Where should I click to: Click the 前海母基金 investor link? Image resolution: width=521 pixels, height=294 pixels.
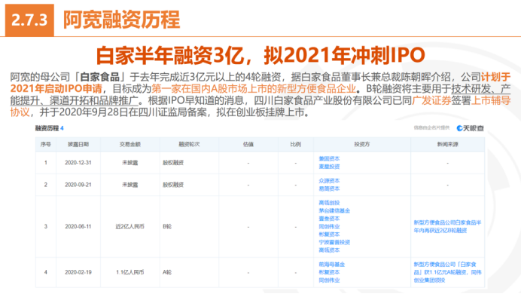tap(331, 265)
